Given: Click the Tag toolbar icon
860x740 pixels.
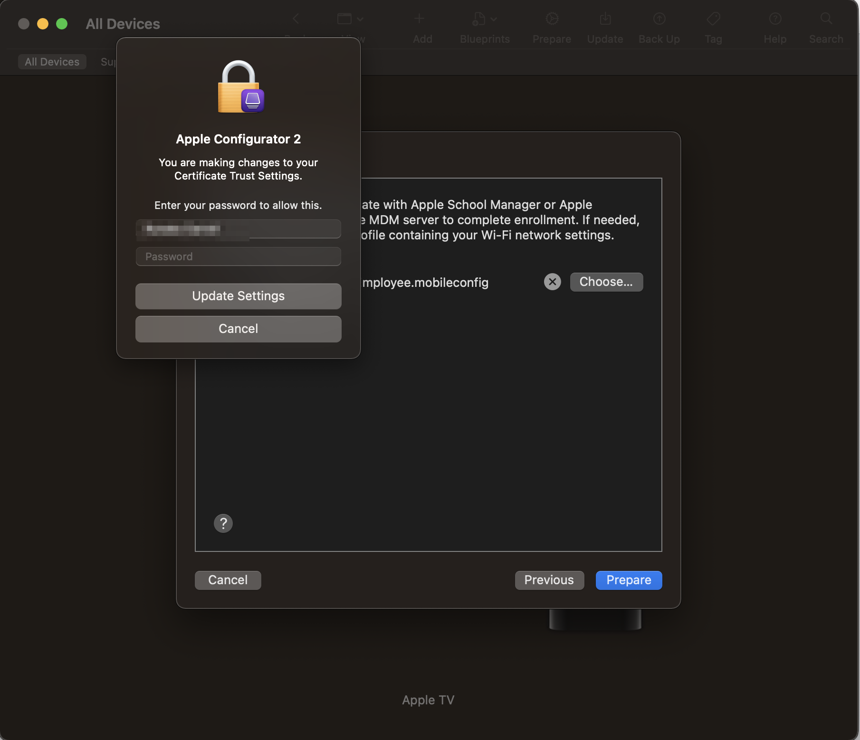Looking at the screenshot, I should pos(714,19).
